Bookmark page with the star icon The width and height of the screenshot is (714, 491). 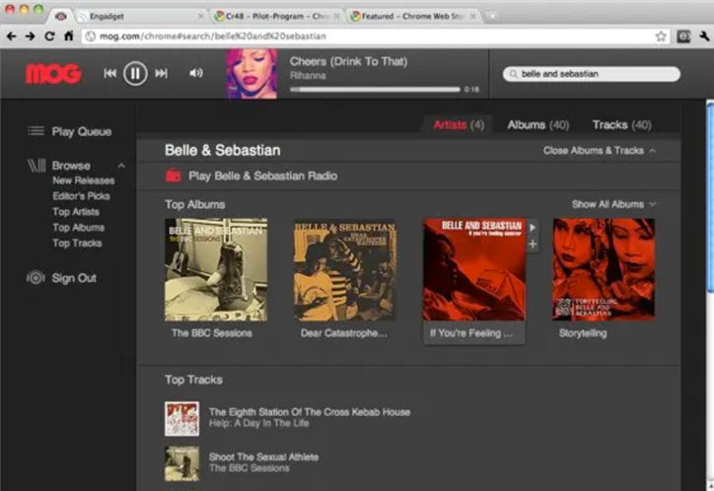661,35
